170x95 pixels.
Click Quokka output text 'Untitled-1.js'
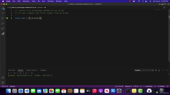coord(24,75)
